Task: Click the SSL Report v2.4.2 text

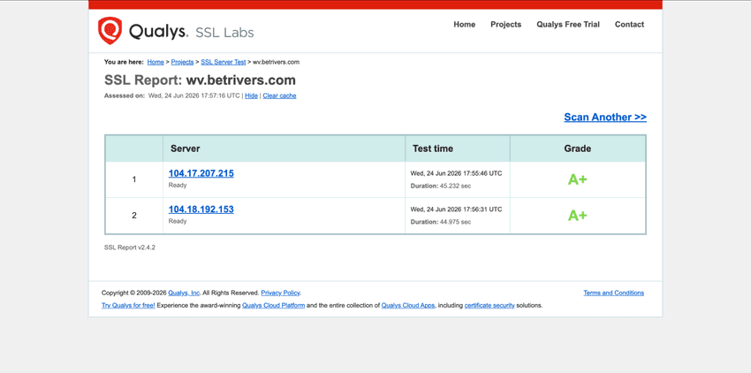Action: click(129, 247)
